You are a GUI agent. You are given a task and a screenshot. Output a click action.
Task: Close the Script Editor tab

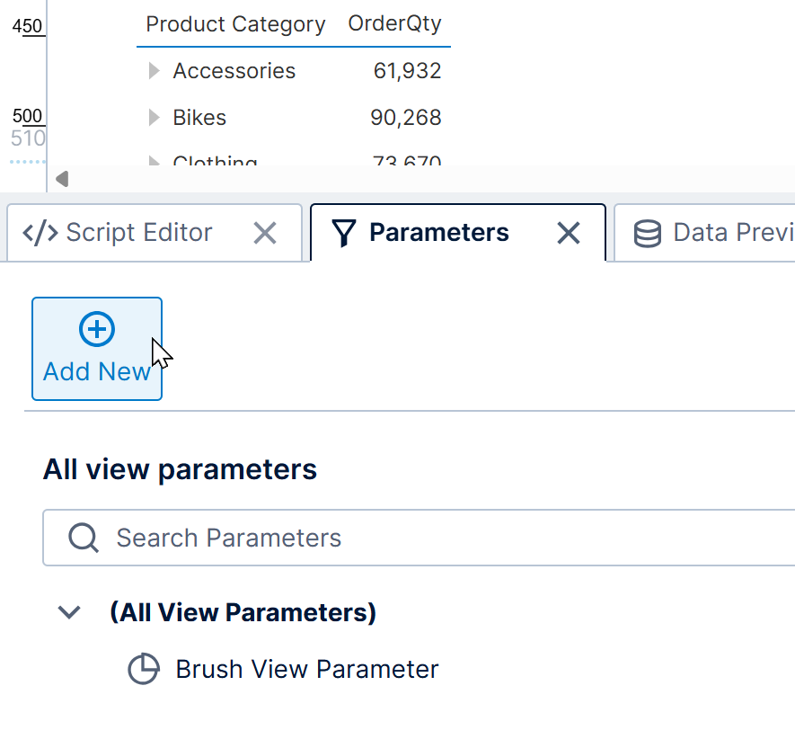[x=265, y=234]
